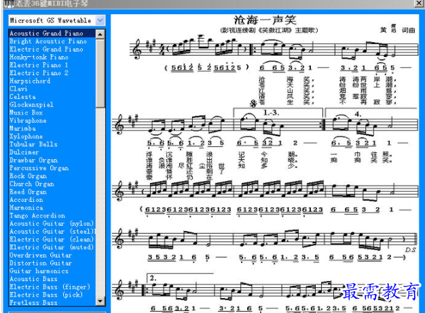Click the instrument list scrollbar thumb
This screenshot has height=313, width=425.
pyautogui.click(x=100, y=73)
